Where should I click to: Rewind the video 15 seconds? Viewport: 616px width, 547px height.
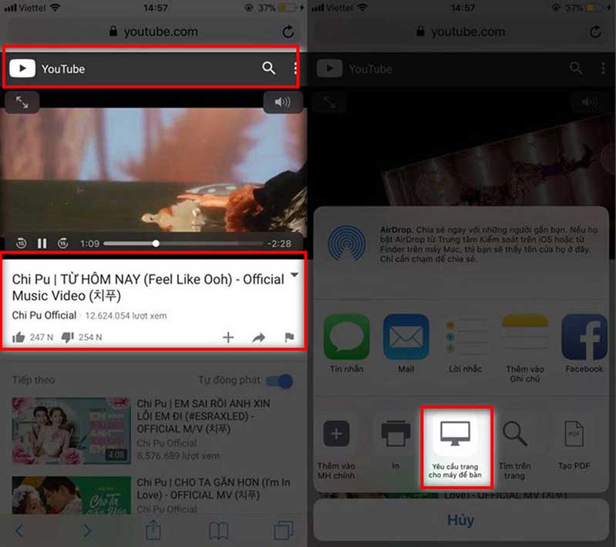tap(22, 243)
